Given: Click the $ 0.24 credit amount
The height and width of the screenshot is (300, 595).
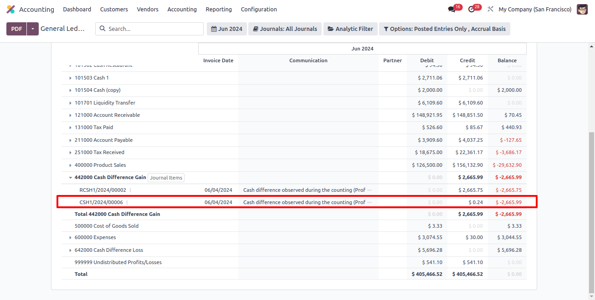Looking at the screenshot, I should [x=476, y=202].
